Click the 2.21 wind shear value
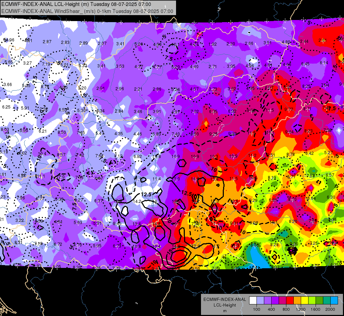Image resolution: width=344 pixels, height=316 pixels. [x=138, y=89]
